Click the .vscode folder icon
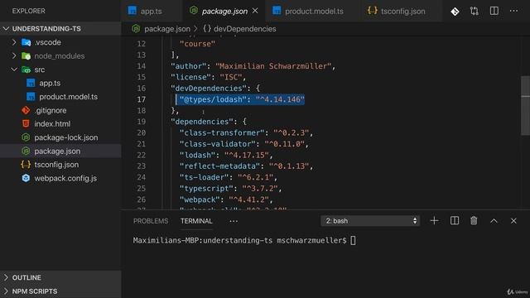The image size is (530, 298). point(26,42)
